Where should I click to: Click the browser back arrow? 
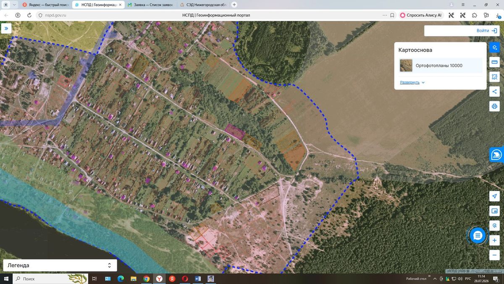click(x=6, y=15)
